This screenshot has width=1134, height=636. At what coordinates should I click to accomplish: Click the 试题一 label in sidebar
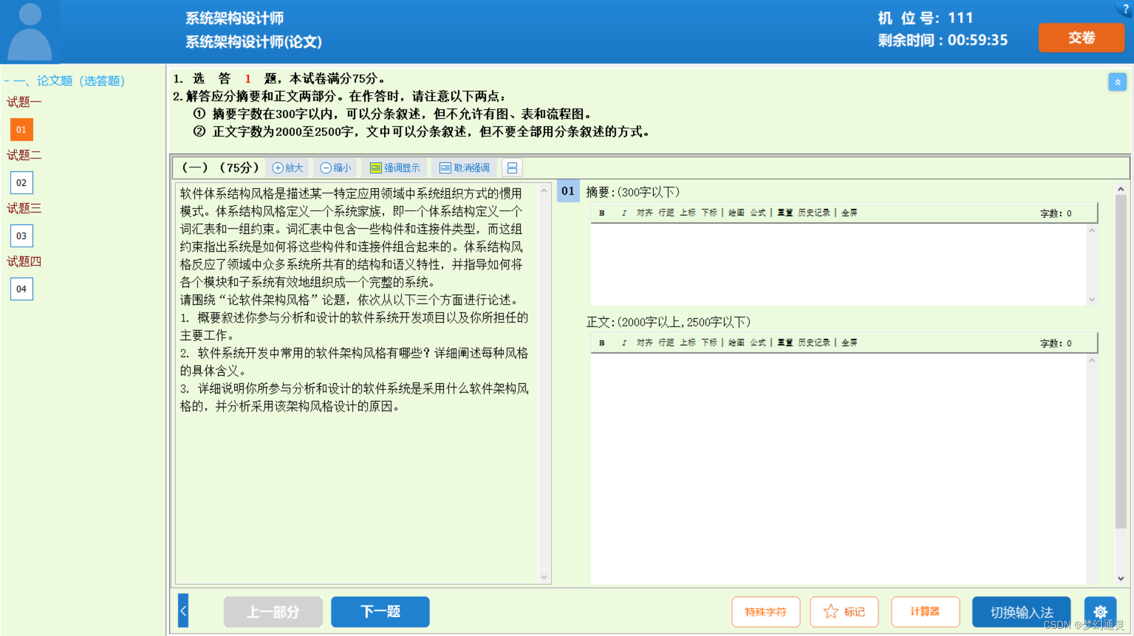(24, 102)
